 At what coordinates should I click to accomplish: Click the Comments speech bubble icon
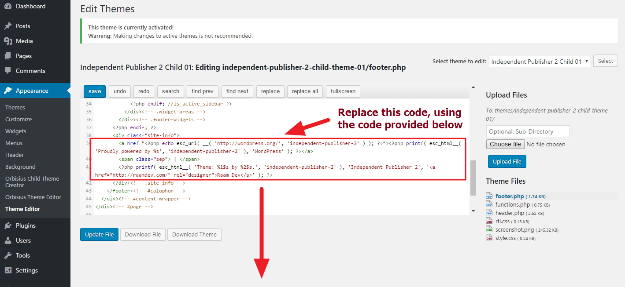click(x=8, y=71)
